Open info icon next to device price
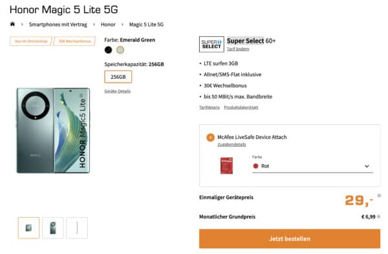Image resolution: width=388 pixels, height=254 pixels. pyautogui.click(x=379, y=196)
